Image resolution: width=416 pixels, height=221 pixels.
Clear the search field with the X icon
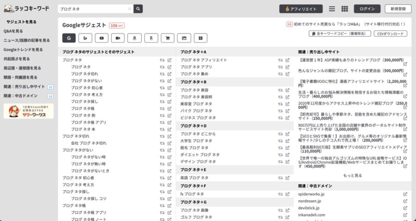click(x=129, y=9)
